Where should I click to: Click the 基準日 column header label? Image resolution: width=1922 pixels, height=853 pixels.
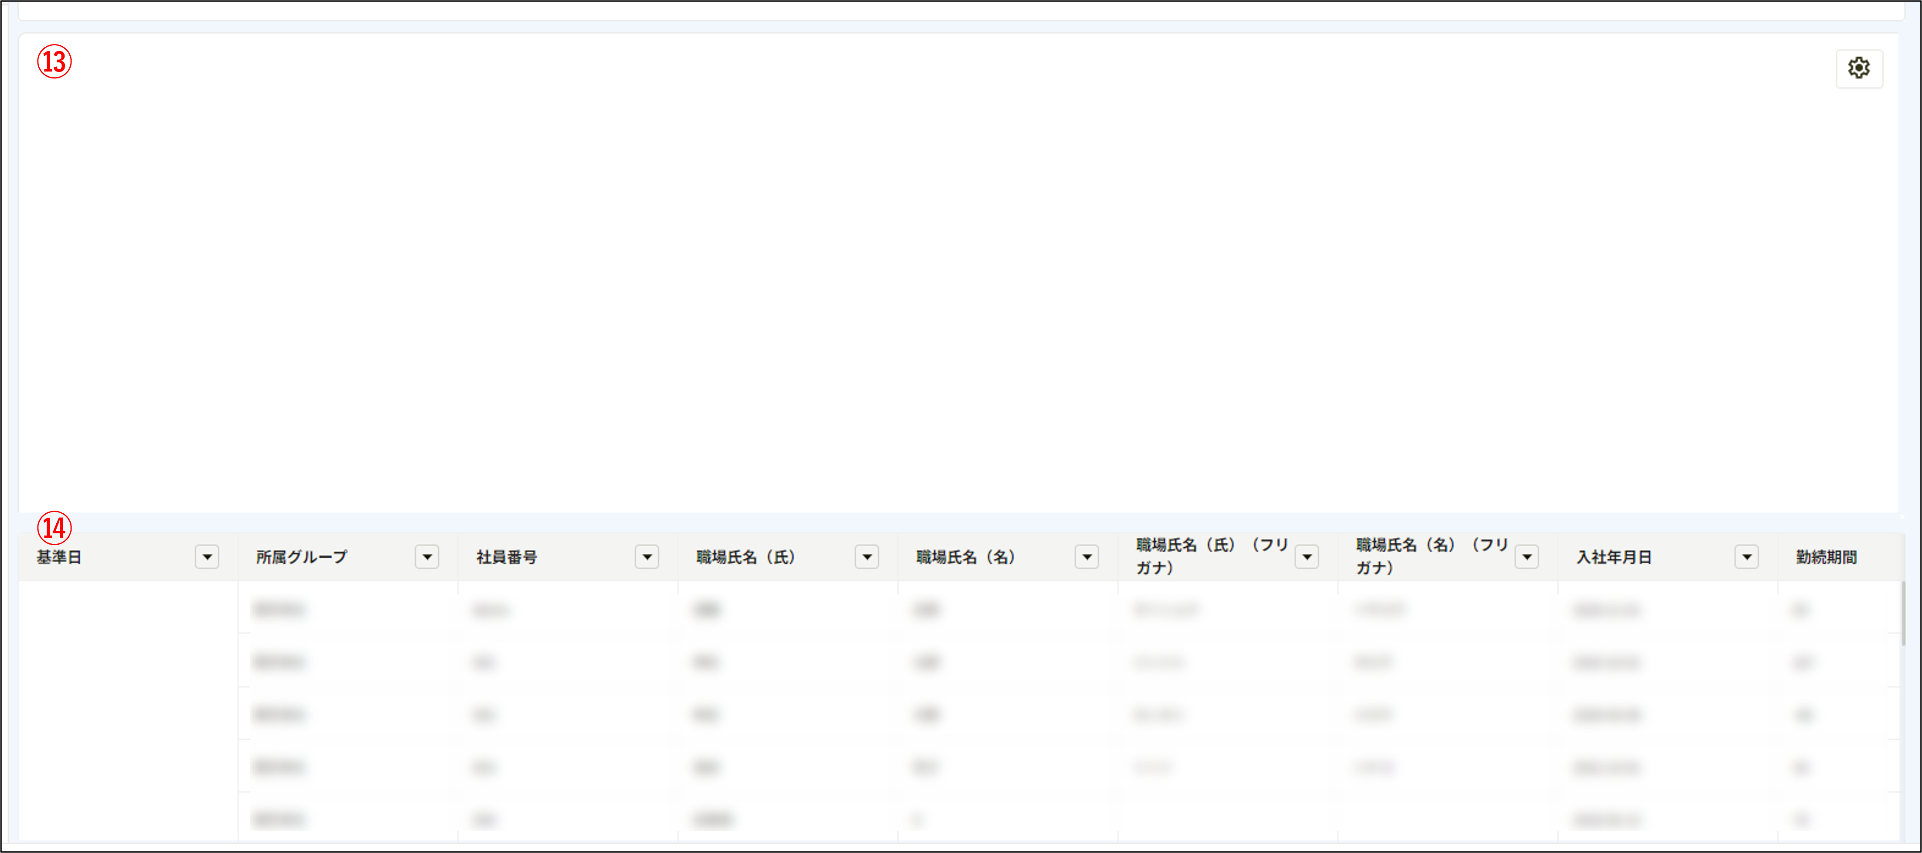pyautogui.click(x=59, y=557)
